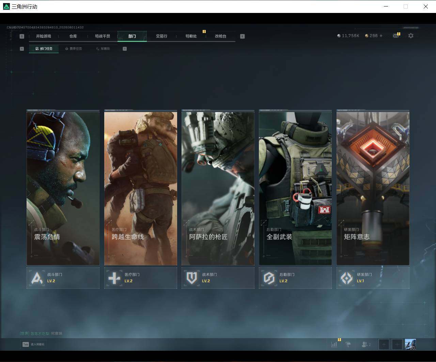Open the 全副武装 logistics department card

click(295, 188)
